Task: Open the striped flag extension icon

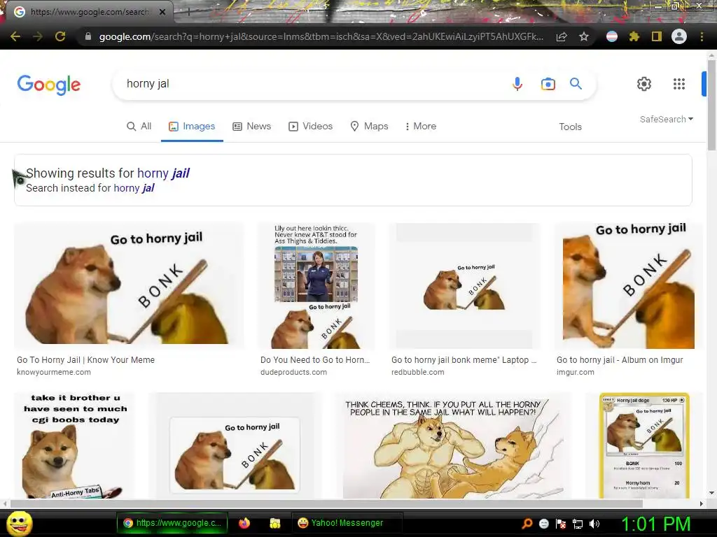Action: [612, 36]
